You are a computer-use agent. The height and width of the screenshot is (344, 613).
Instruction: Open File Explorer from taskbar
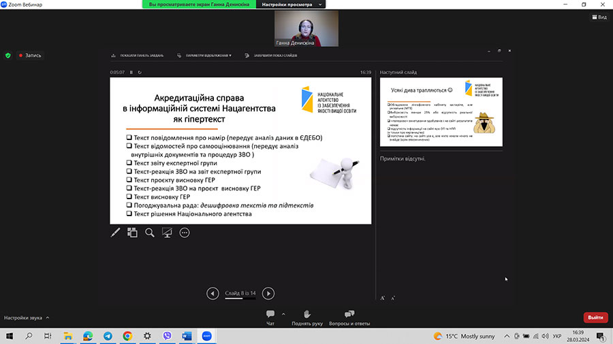pos(68,336)
